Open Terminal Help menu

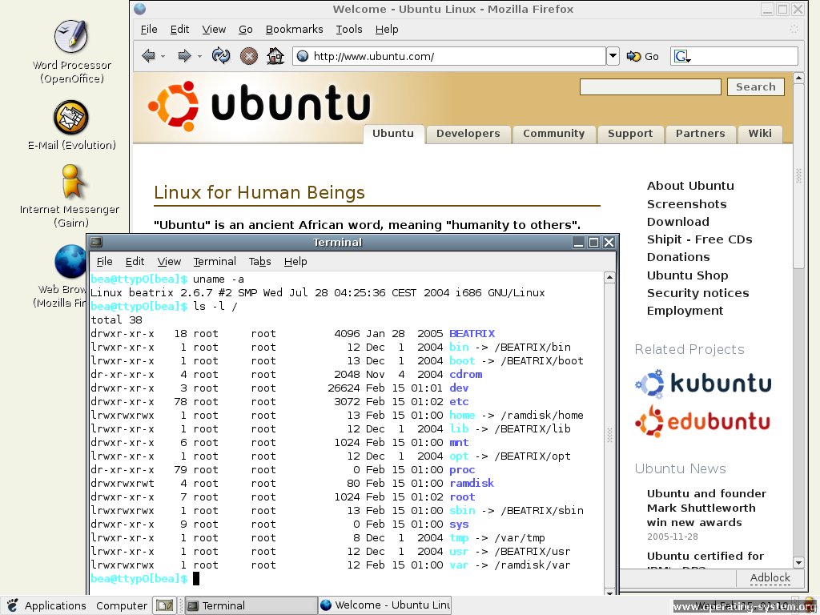295,262
